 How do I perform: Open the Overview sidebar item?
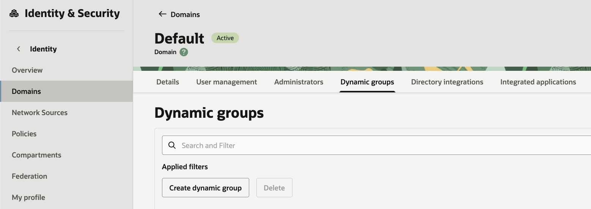pos(27,70)
